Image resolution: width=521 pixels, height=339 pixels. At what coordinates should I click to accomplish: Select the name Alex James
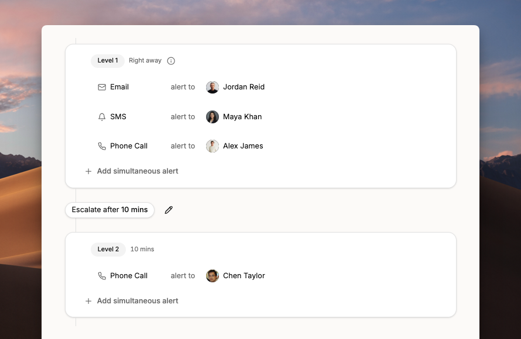(x=243, y=146)
